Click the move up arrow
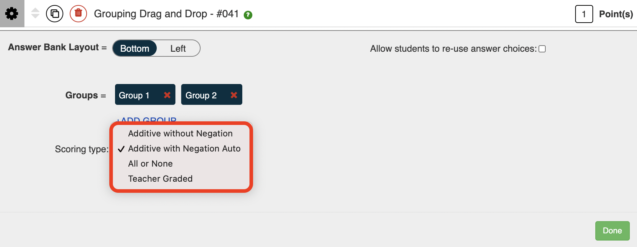 coord(35,10)
